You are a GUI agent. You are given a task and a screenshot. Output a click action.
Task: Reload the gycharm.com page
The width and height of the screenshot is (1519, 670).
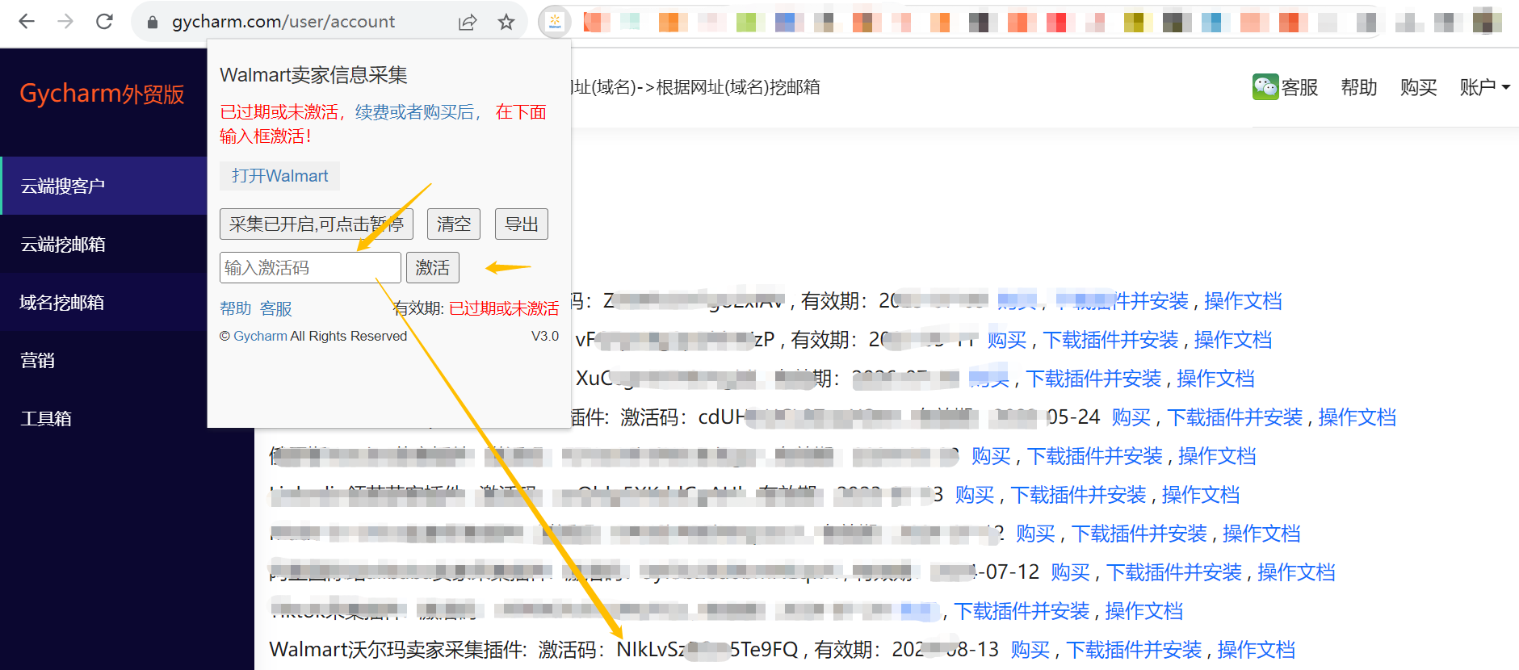[x=104, y=22]
